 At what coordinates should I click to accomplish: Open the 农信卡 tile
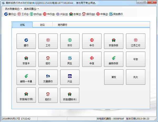[26, 59]
